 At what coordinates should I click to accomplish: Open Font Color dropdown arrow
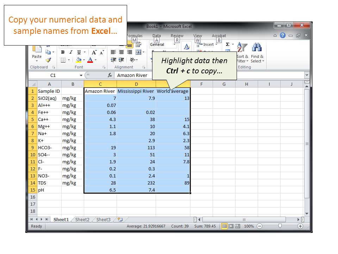(x=95, y=60)
